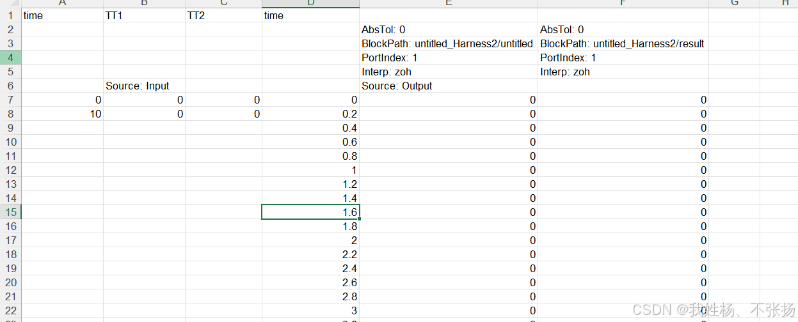Select cell D12 with value 1
The image size is (798, 322).
(x=310, y=170)
